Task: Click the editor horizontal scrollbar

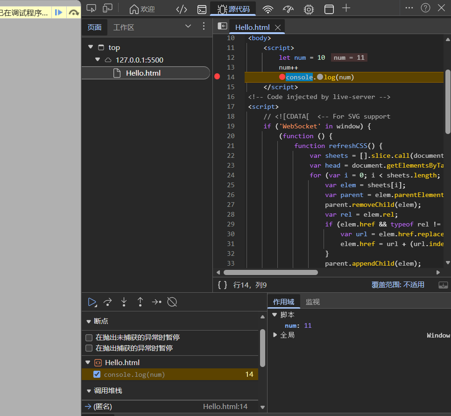Action: pyautogui.click(x=271, y=272)
